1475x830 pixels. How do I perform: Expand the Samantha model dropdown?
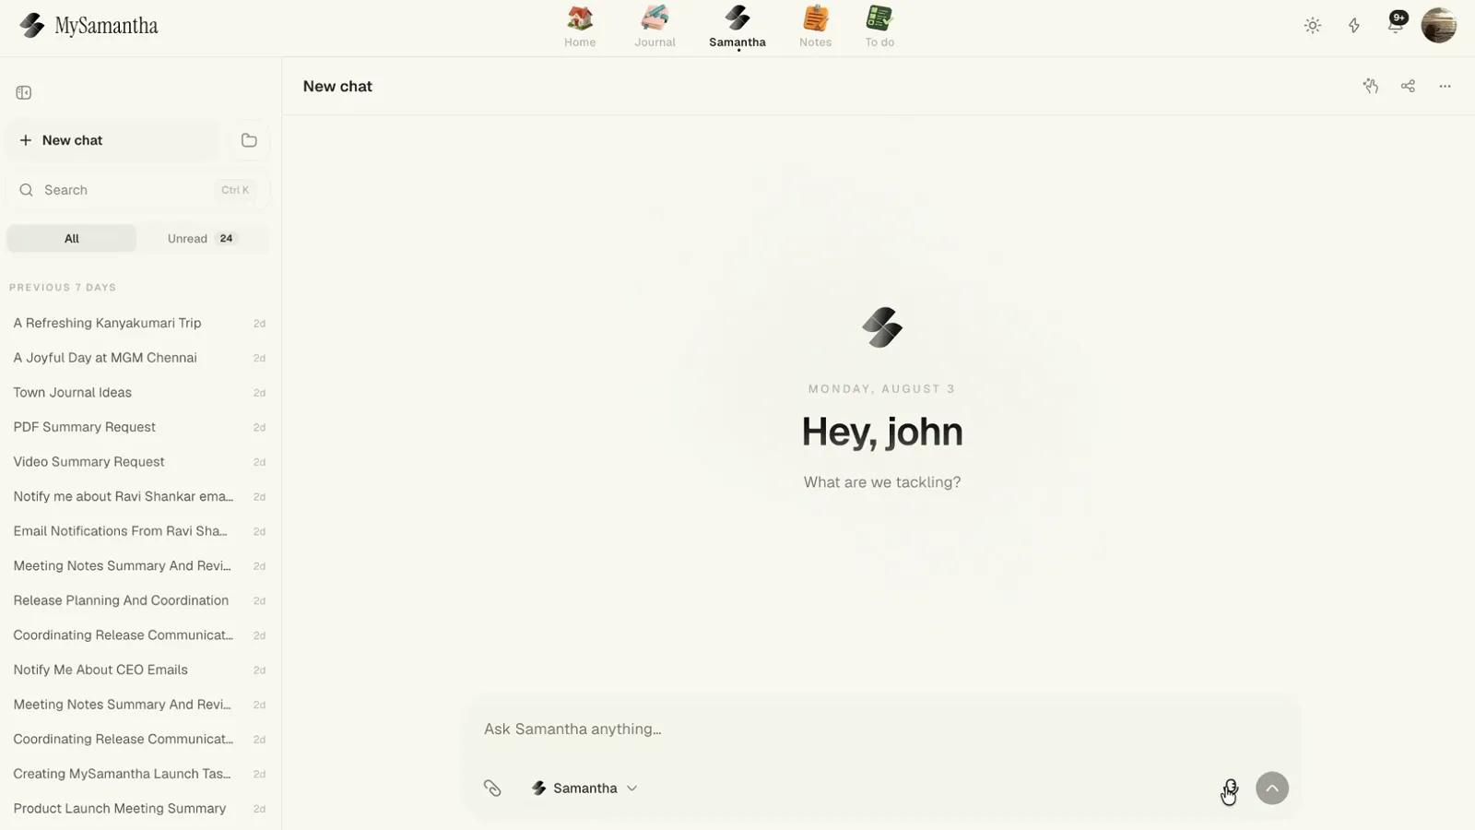coord(584,788)
